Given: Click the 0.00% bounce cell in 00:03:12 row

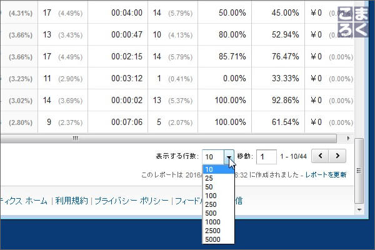Looking at the screenshot, I should (234, 79).
